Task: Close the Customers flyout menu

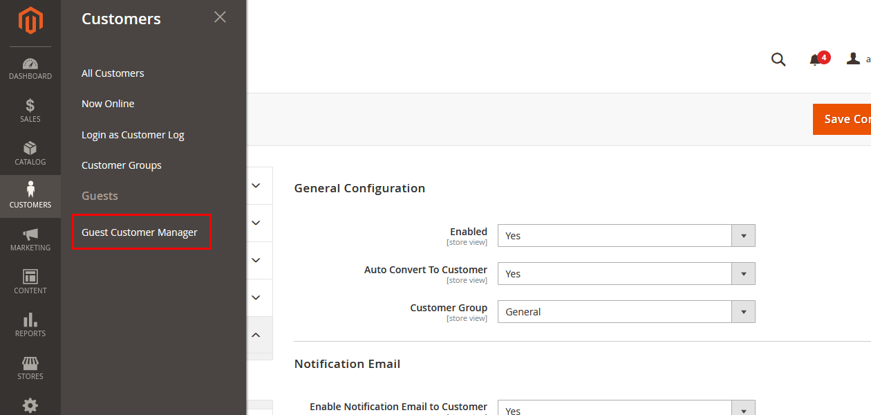Action: (220, 17)
